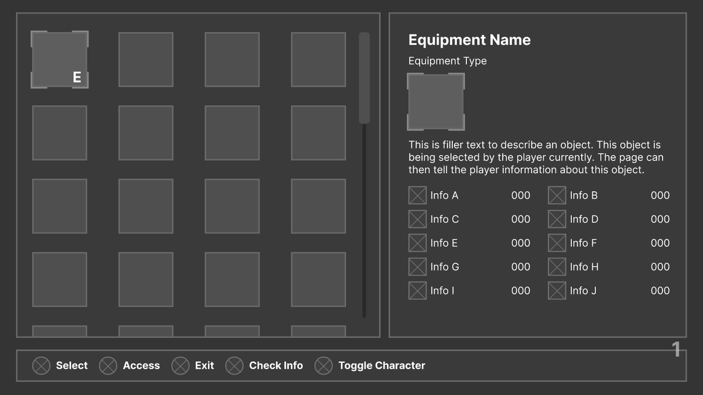Click the inventory scrollbar thumb
Viewport: 703px width, 395px height.
click(x=364, y=78)
